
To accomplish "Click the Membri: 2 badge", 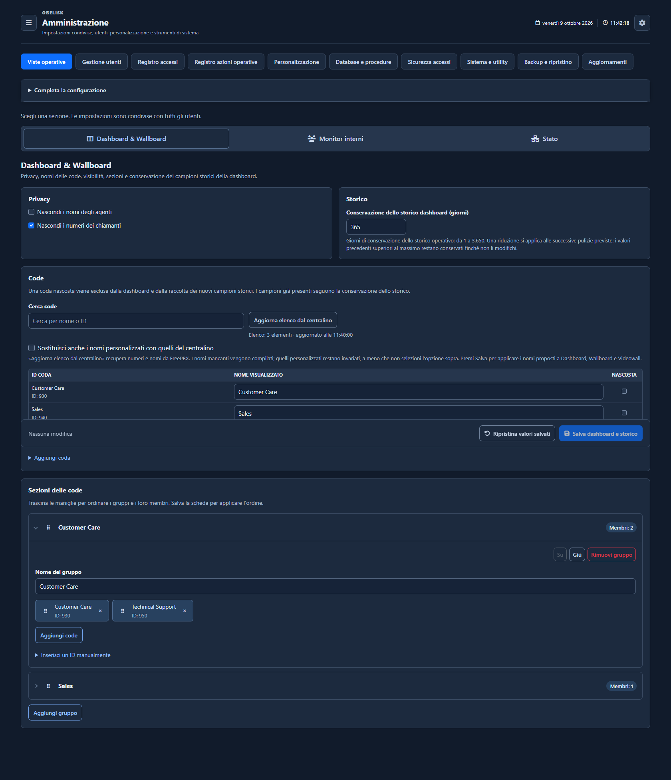I will pyautogui.click(x=621, y=528).
